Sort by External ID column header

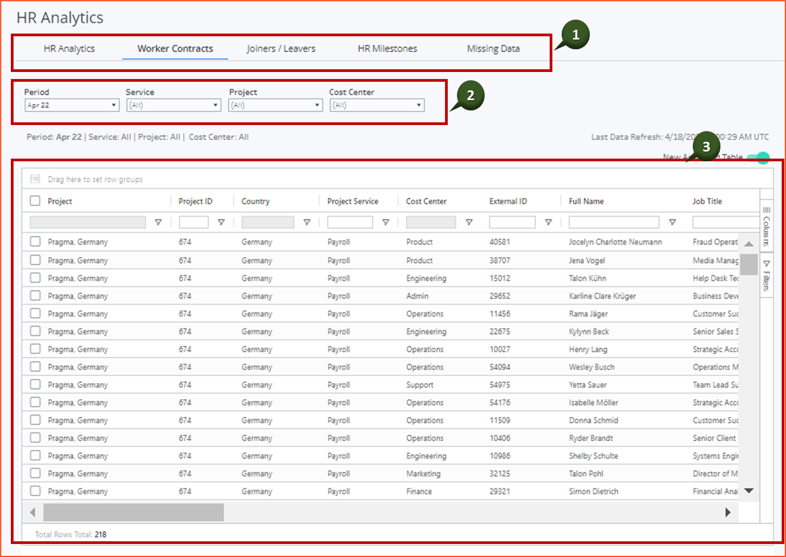pyautogui.click(x=508, y=201)
